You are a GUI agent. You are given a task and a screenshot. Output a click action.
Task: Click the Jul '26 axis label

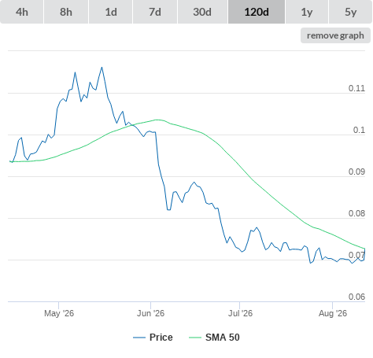[x=240, y=313]
